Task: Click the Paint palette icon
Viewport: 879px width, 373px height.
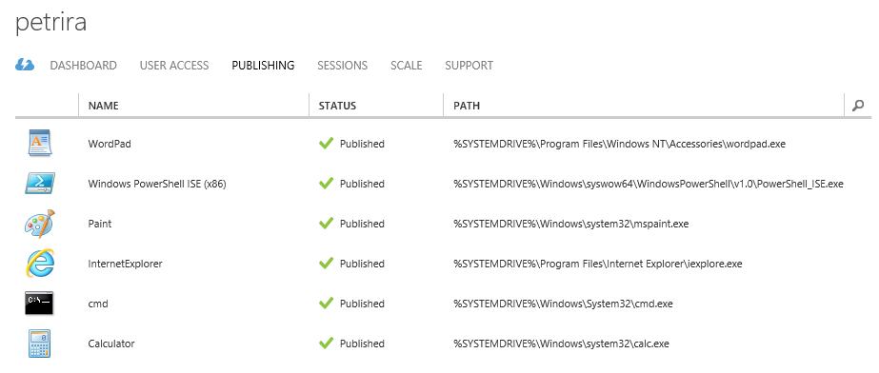Action: click(x=40, y=224)
